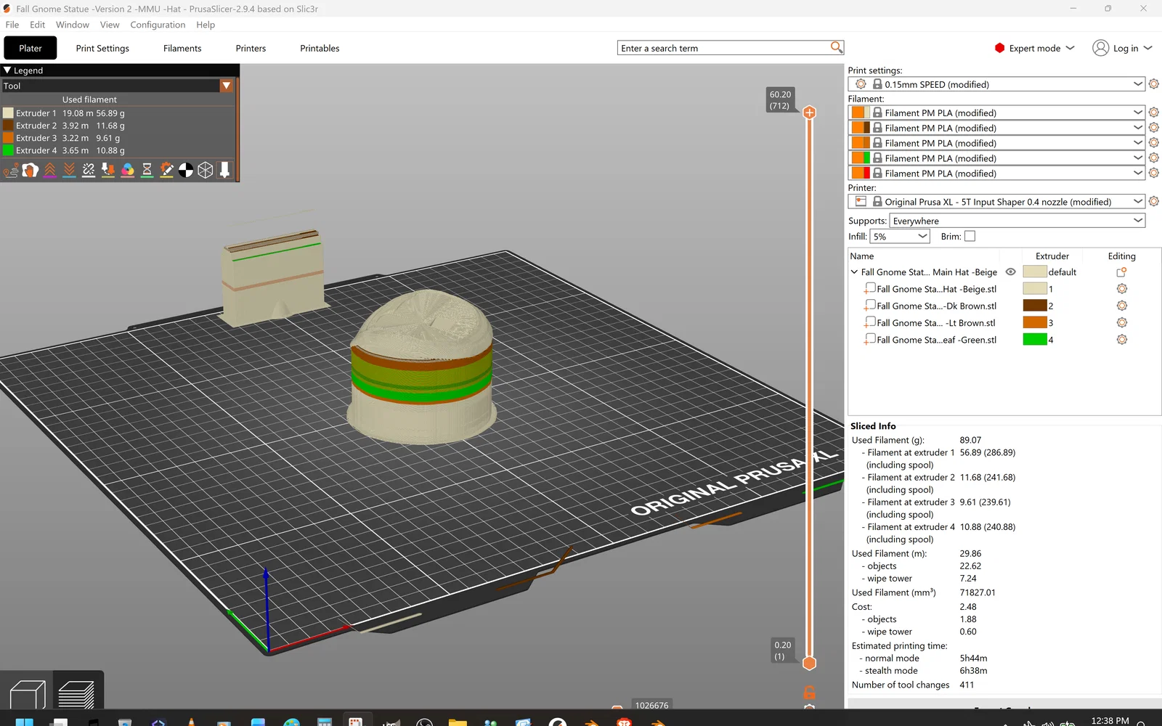1162x726 pixels.
Task: Toggle deretractions downward-chevrons icon
Action: 69,170
